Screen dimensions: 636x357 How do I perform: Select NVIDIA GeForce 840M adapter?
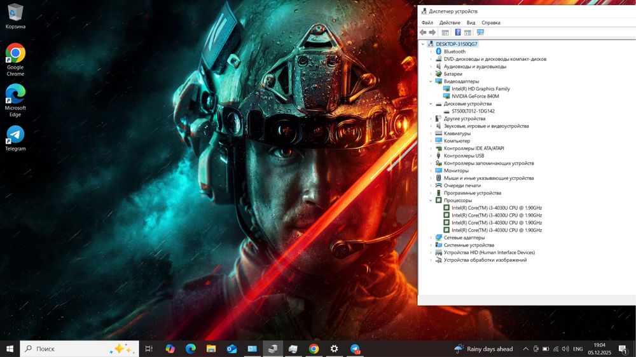[475, 96]
